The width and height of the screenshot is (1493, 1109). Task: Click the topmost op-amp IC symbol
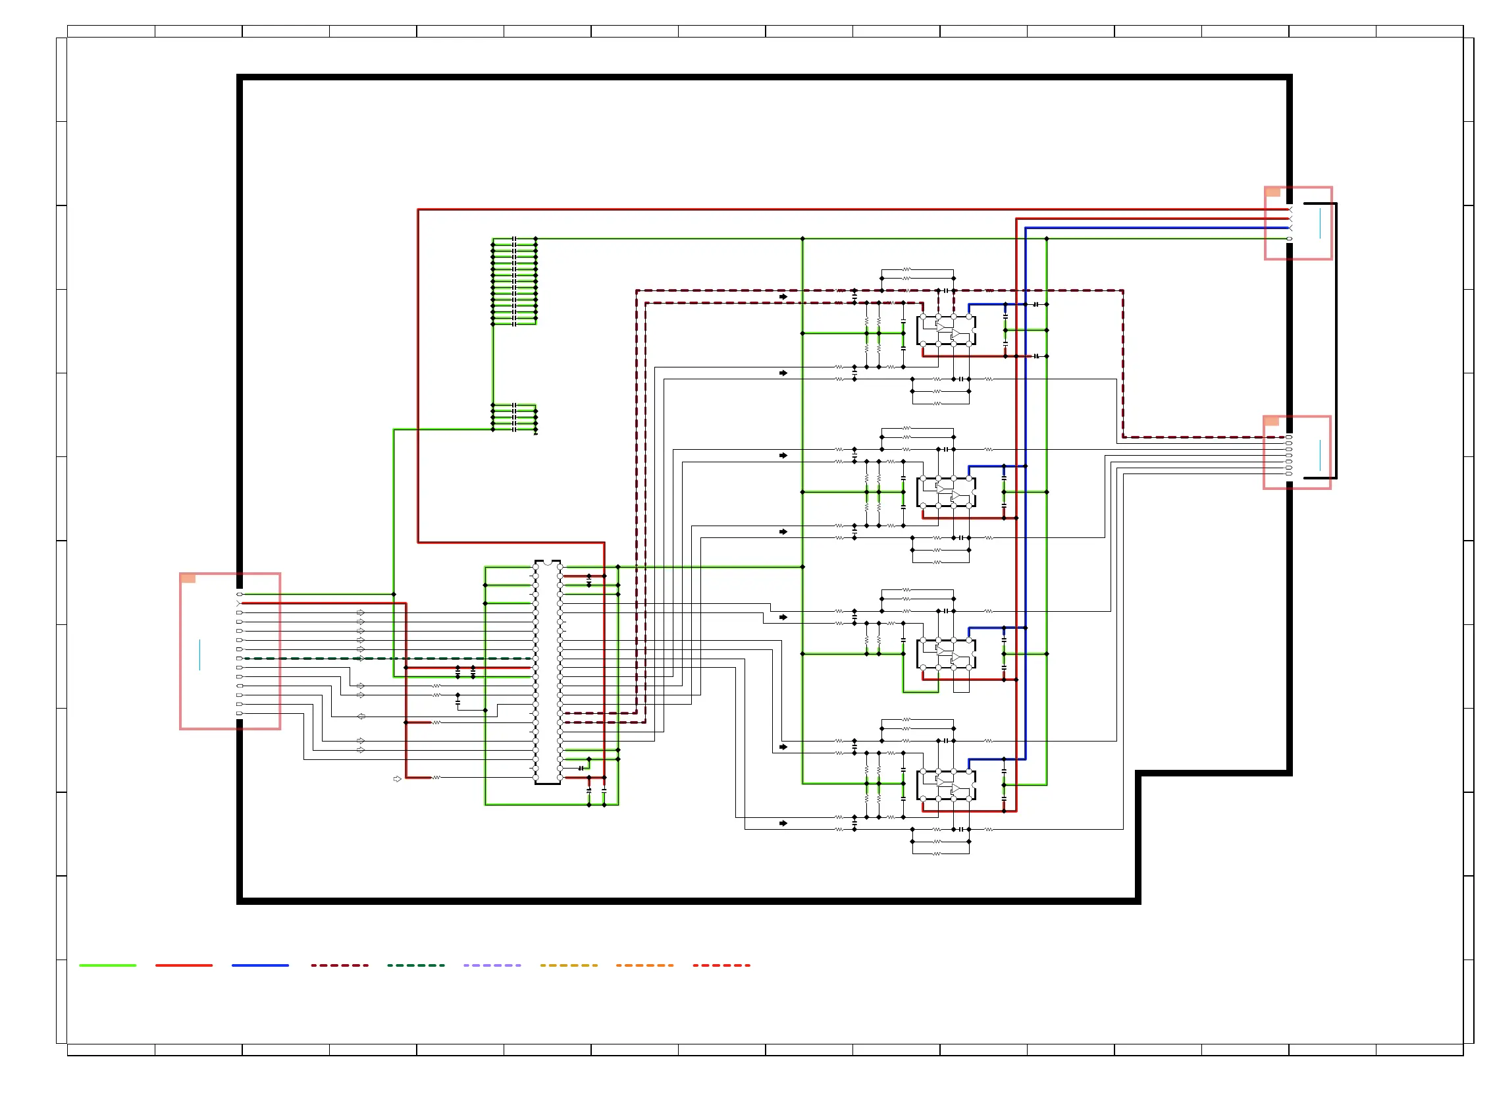point(945,331)
